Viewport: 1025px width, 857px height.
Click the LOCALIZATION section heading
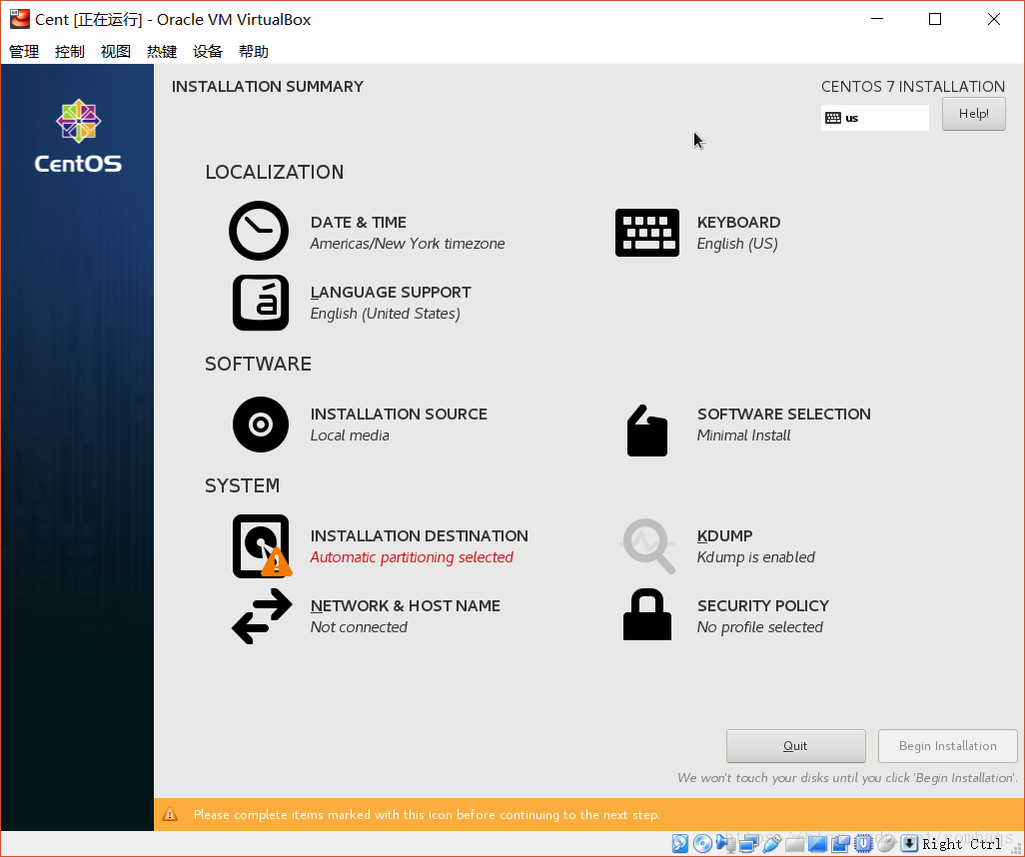pos(275,172)
